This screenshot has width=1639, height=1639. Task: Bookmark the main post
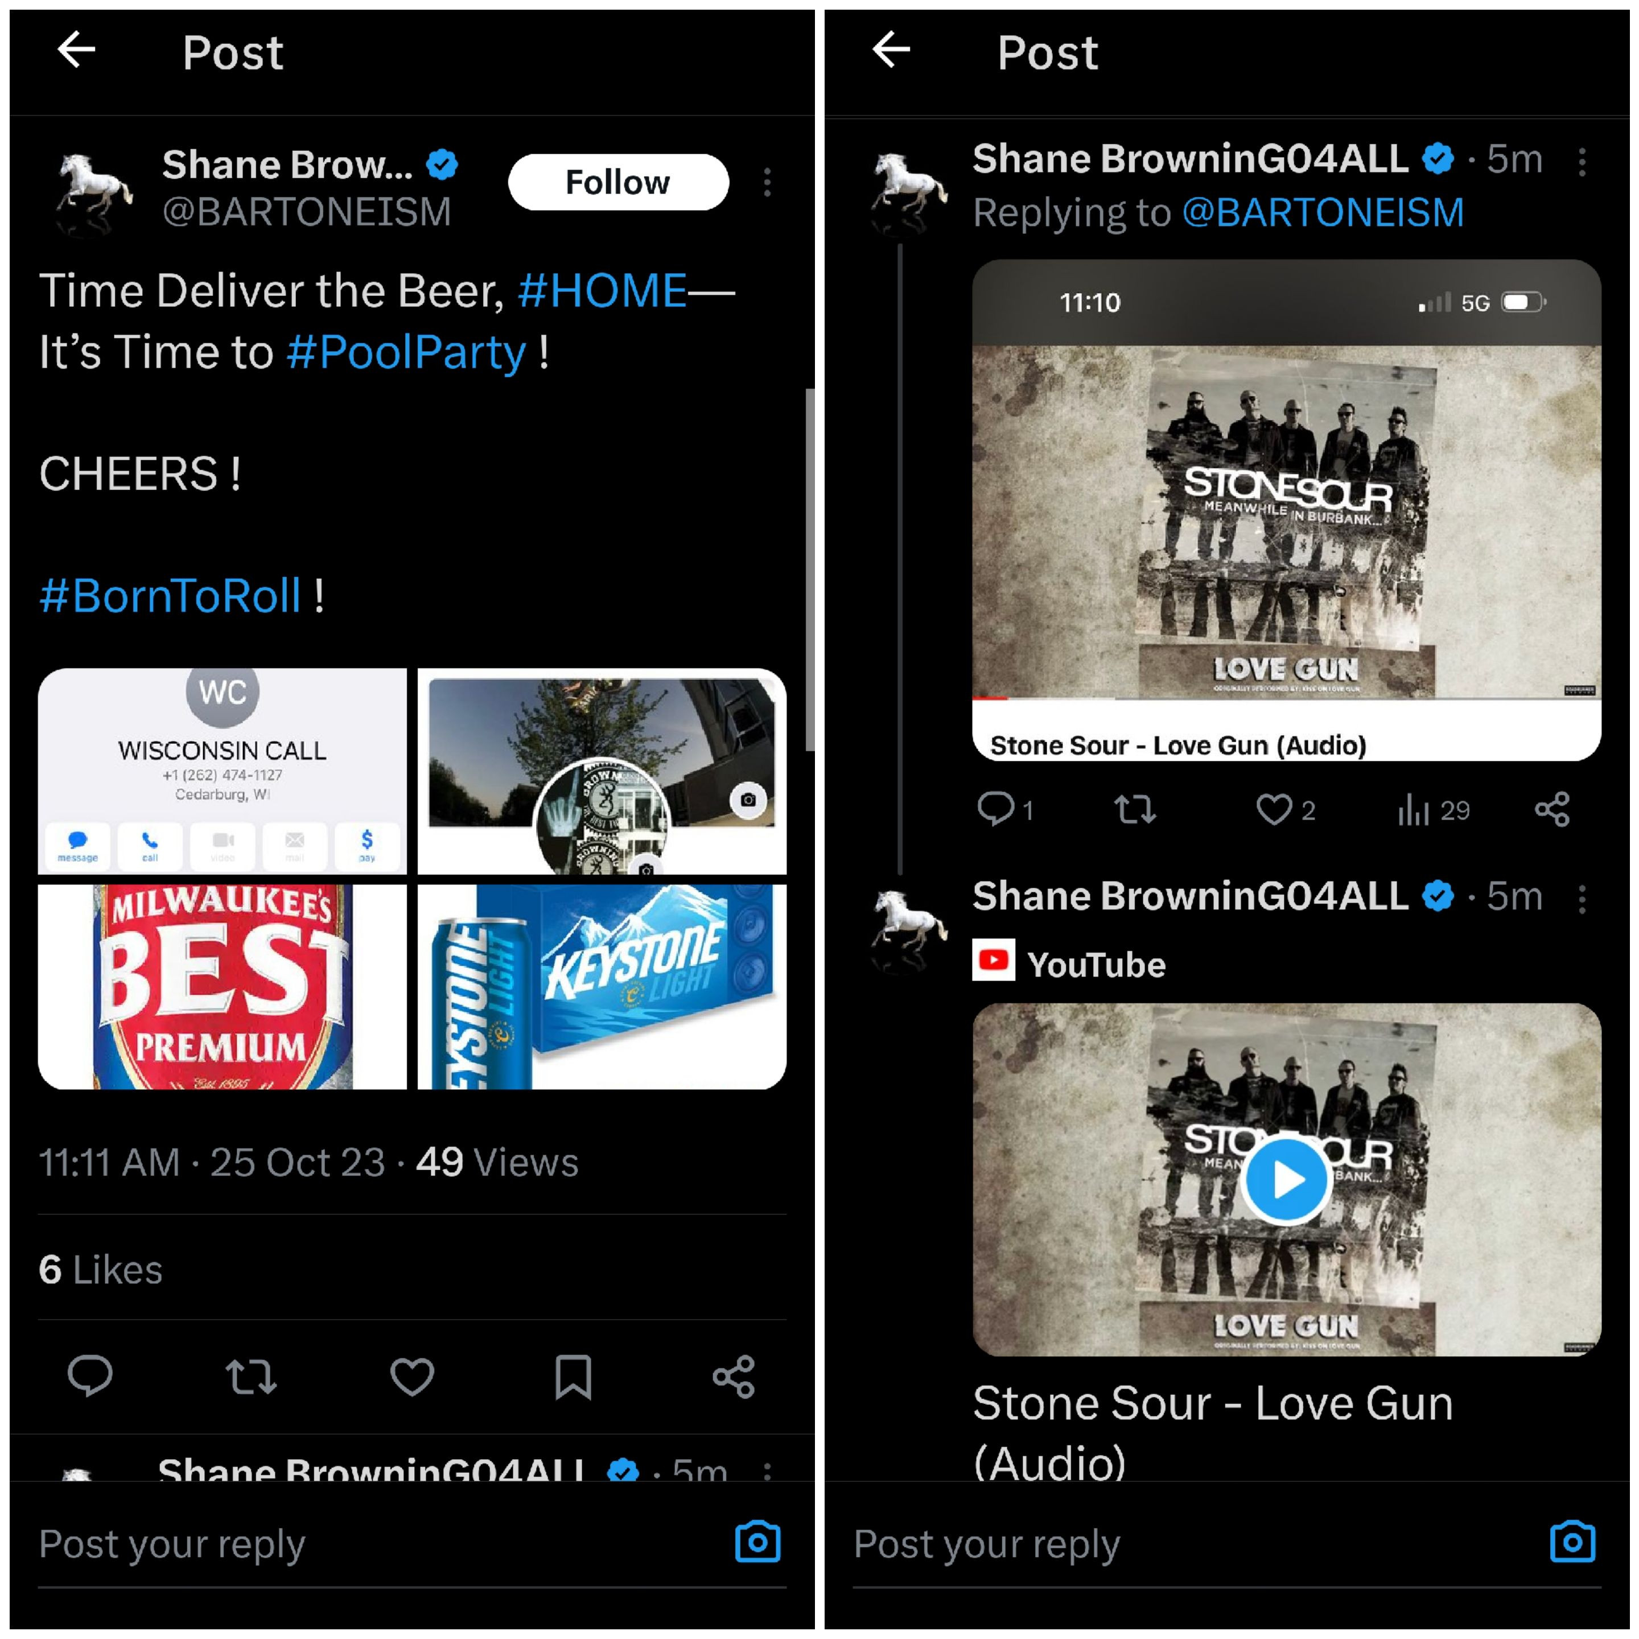point(574,1376)
